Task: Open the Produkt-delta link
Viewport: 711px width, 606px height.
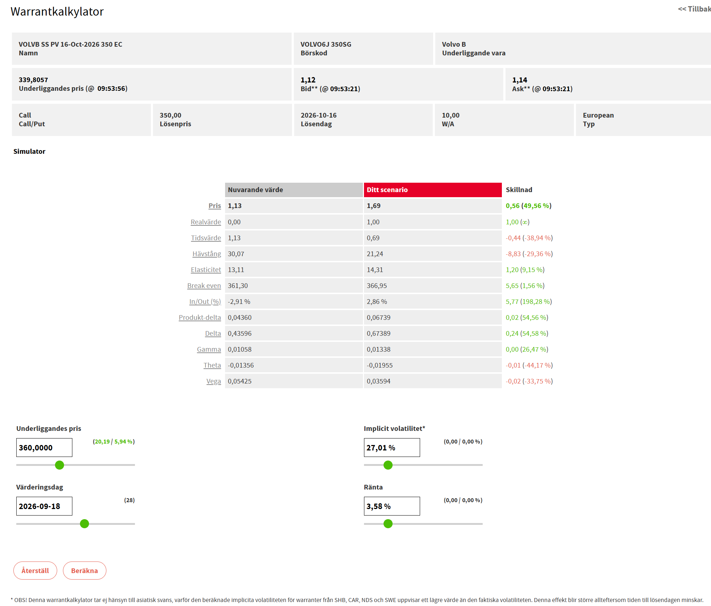Action: pyautogui.click(x=200, y=317)
